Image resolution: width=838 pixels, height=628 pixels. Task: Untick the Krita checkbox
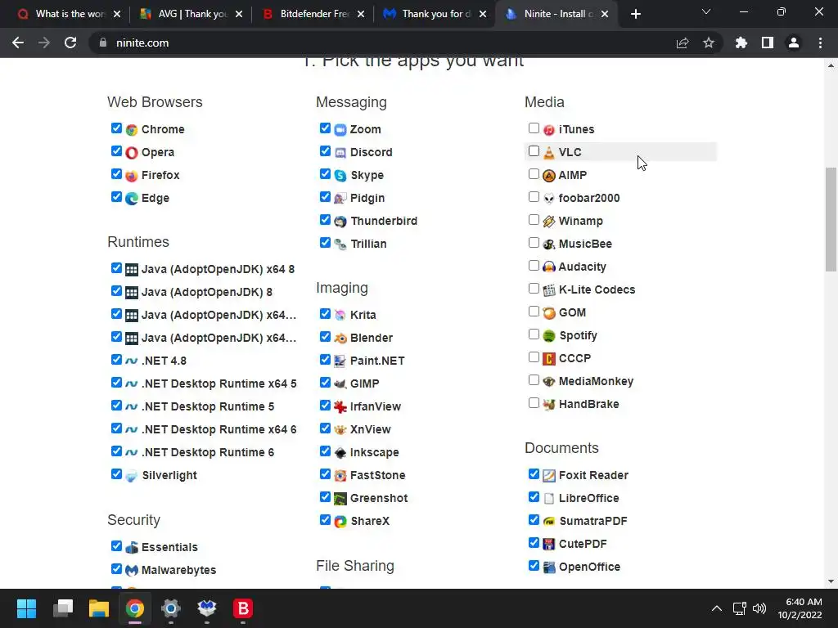point(325,314)
